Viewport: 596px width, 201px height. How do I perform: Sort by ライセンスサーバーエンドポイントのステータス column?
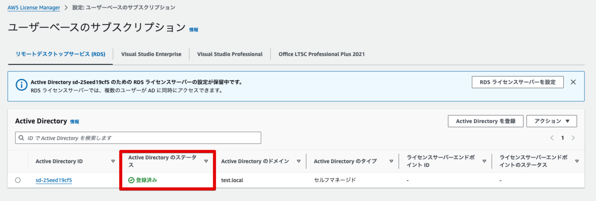(x=577, y=161)
